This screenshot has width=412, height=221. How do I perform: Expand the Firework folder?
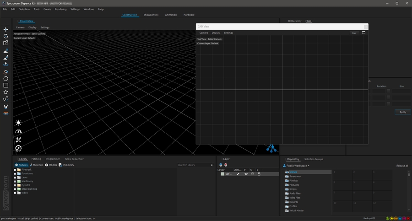tap(15, 170)
